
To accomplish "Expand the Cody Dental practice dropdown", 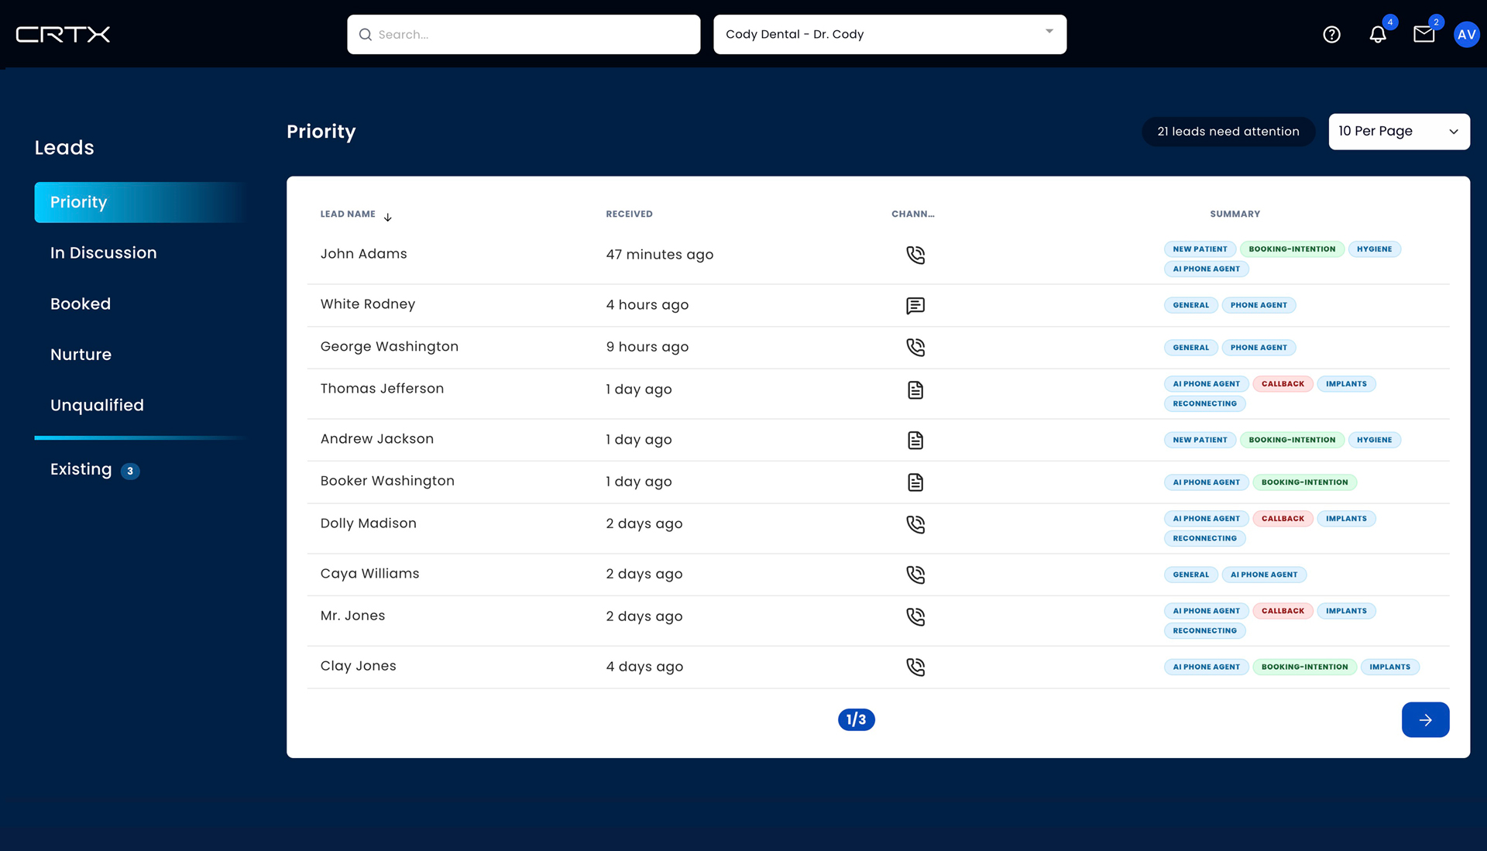I will click(x=889, y=34).
